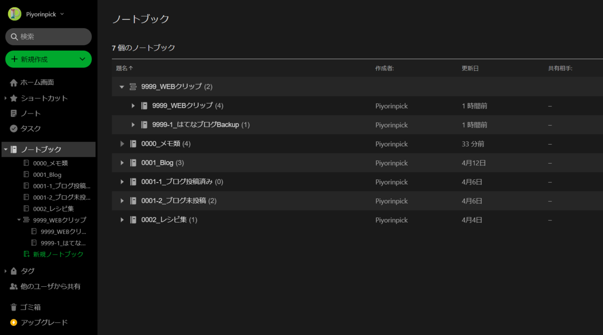603x335 pixels.
Task: Select the タスク checkmark icon
Action: pos(14,129)
